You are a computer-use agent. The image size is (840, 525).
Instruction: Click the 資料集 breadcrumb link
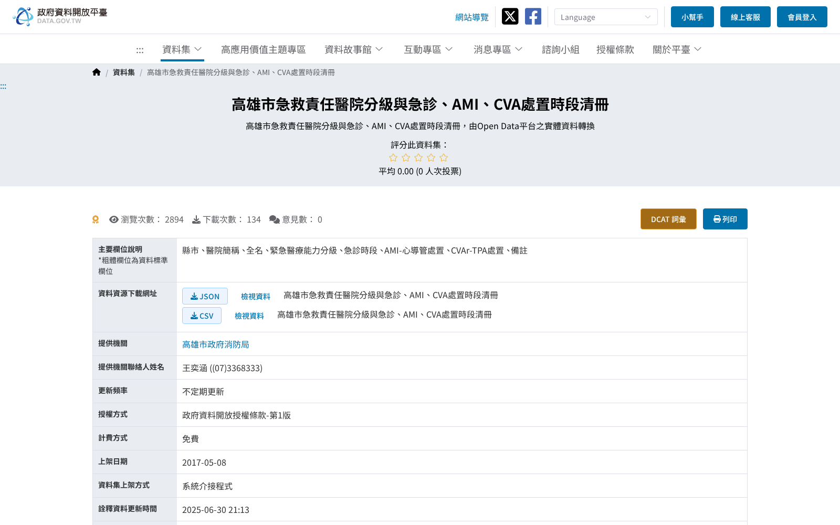pos(124,72)
